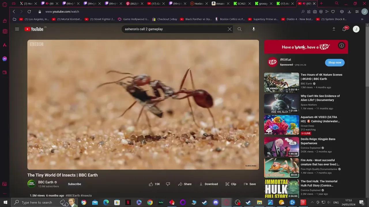The height and width of the screenshot is (207, 369).
Task: Open Aquarium 4K VIDEO live stream thumbnail
Action: coord(281,125)
